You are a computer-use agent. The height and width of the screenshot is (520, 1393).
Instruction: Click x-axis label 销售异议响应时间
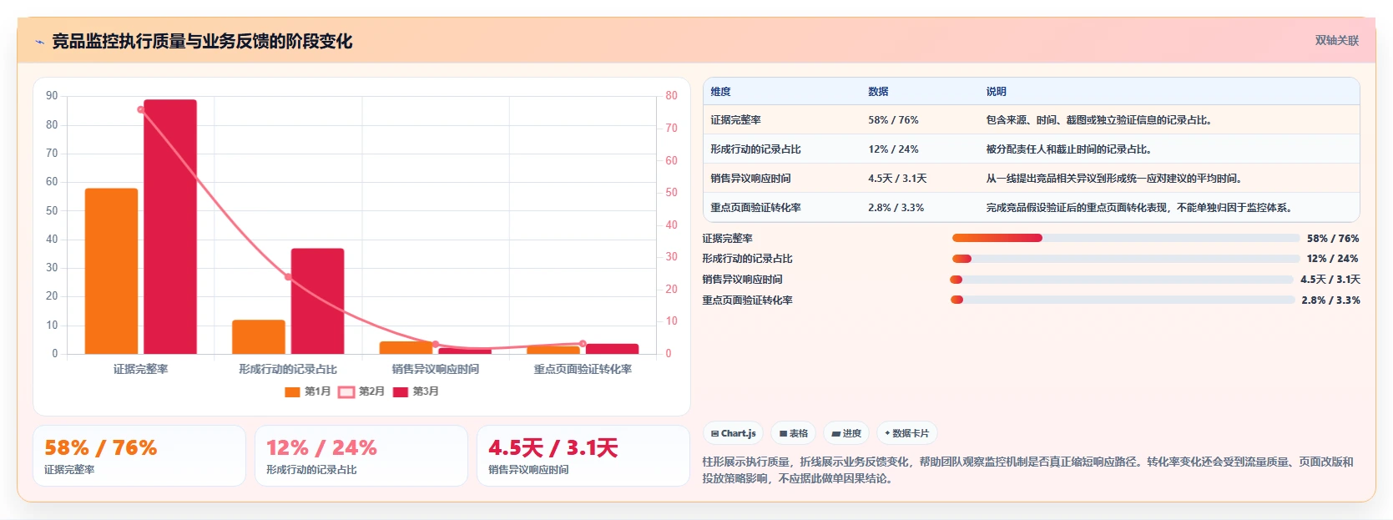[436, 369]
